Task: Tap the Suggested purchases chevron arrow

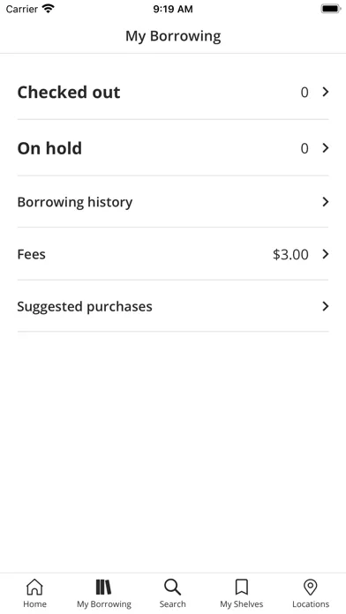Action: click(325, 306)
